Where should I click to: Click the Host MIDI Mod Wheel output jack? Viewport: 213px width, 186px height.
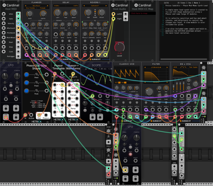pos(18,37)
